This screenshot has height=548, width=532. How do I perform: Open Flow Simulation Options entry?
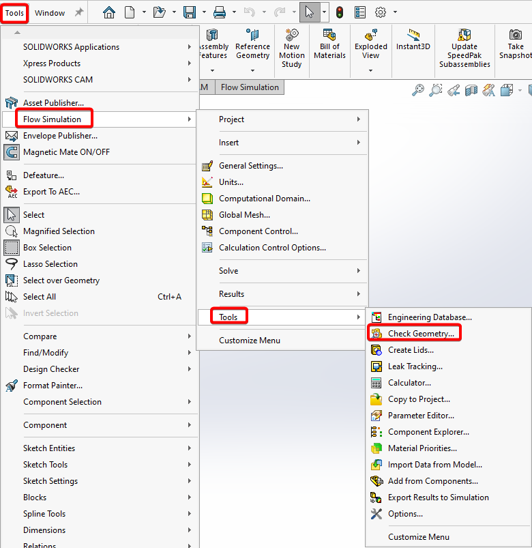[x=448, y=514]
